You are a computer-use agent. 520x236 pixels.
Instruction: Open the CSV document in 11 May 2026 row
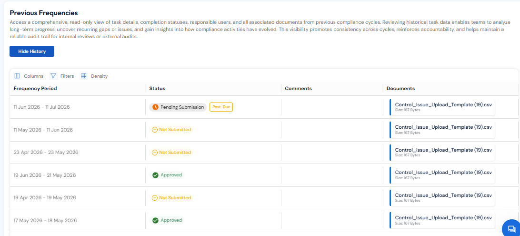pos(442,130)
